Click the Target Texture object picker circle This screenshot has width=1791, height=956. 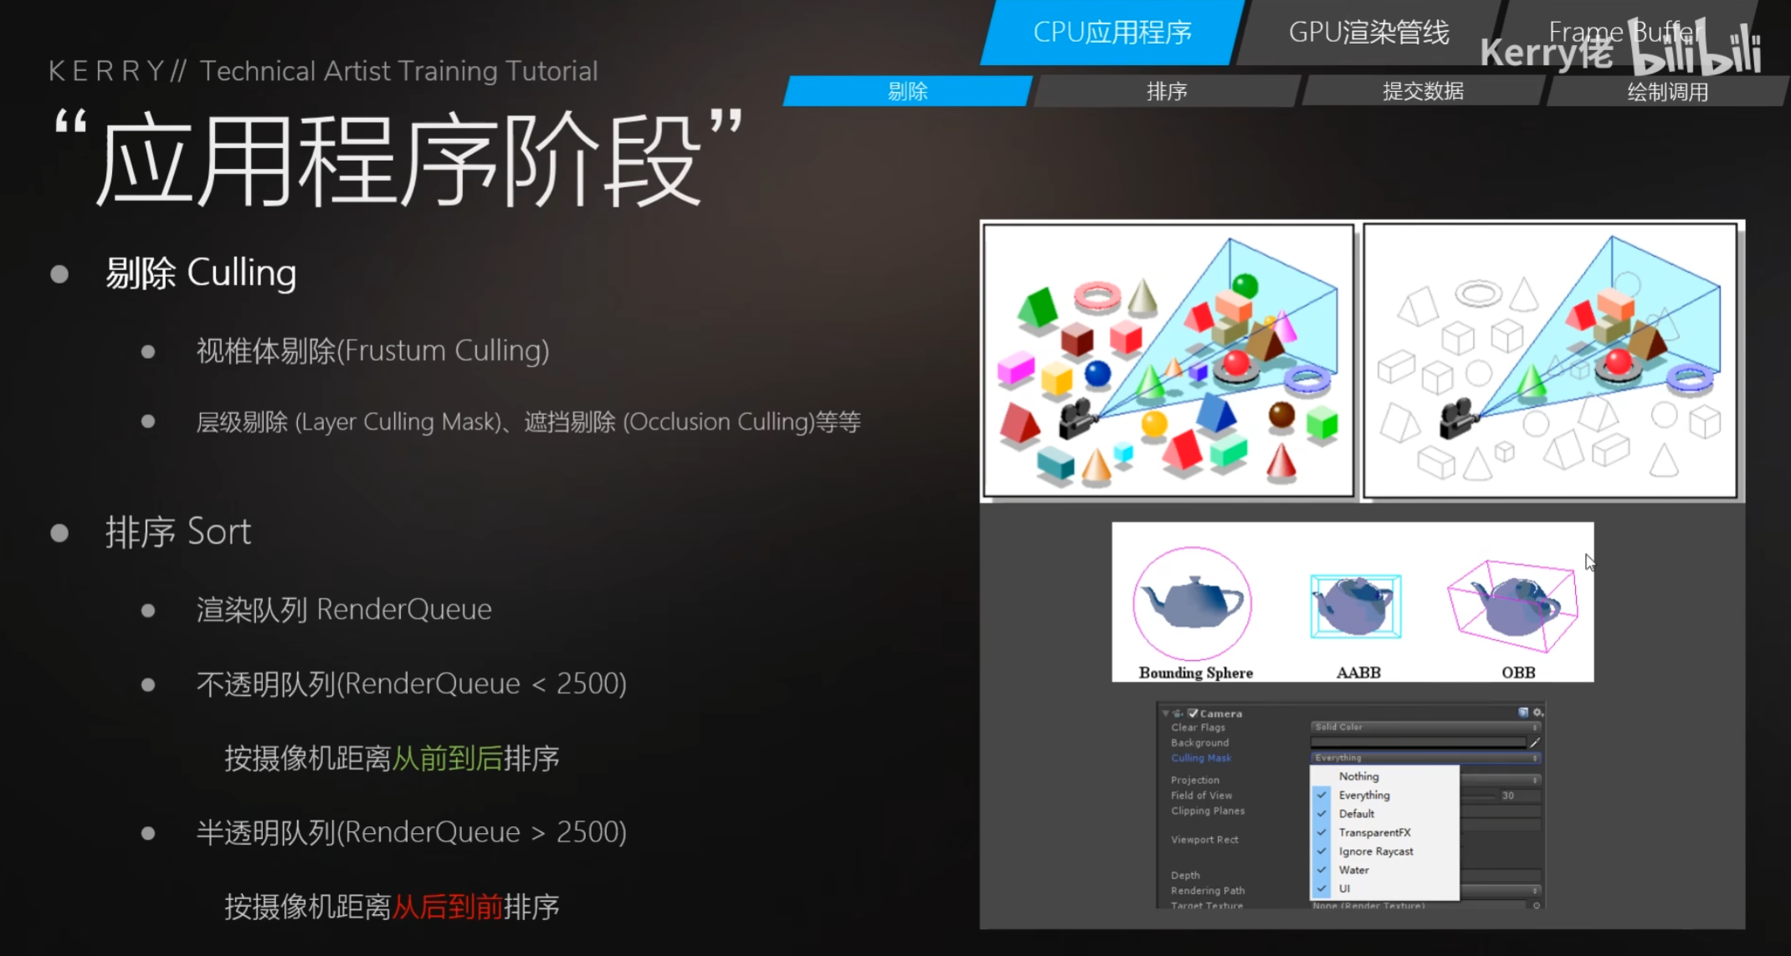tap(1537, 905)
